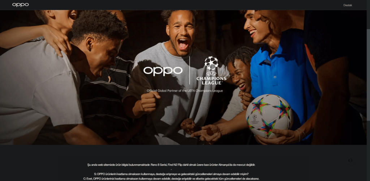Screen dimensions: 370x181
Task: Click the Official Global Partner caption
Action: pos(185,91)
